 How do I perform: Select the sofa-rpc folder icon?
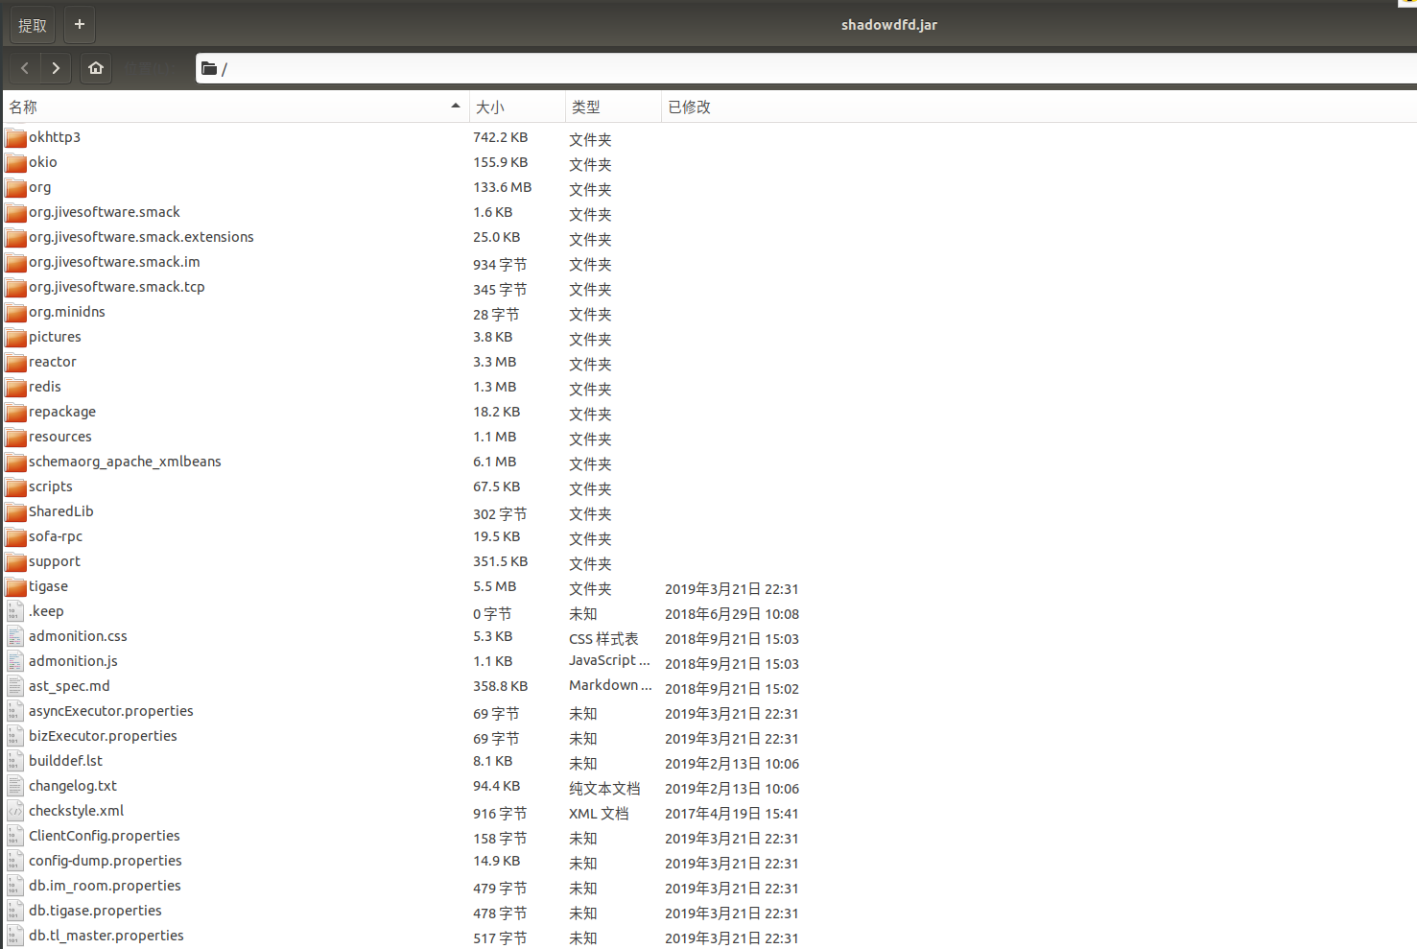pos(15,536)
